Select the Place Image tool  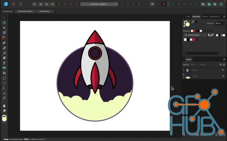4,68
